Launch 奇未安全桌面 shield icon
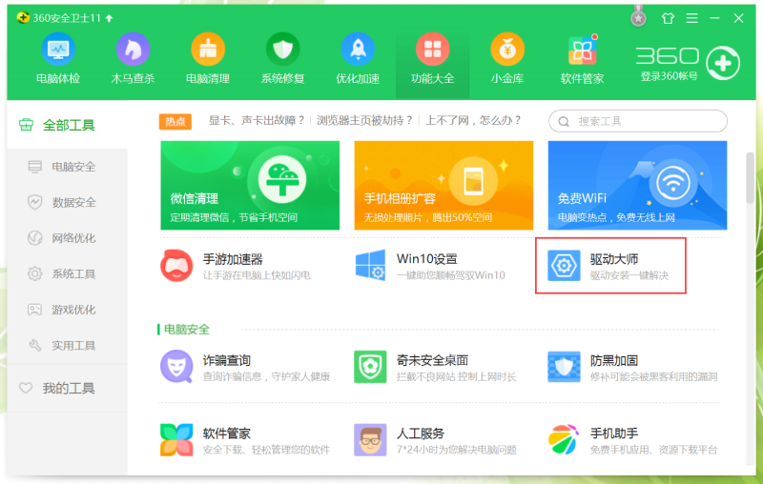763x484 pixels. tap(370, 367)
